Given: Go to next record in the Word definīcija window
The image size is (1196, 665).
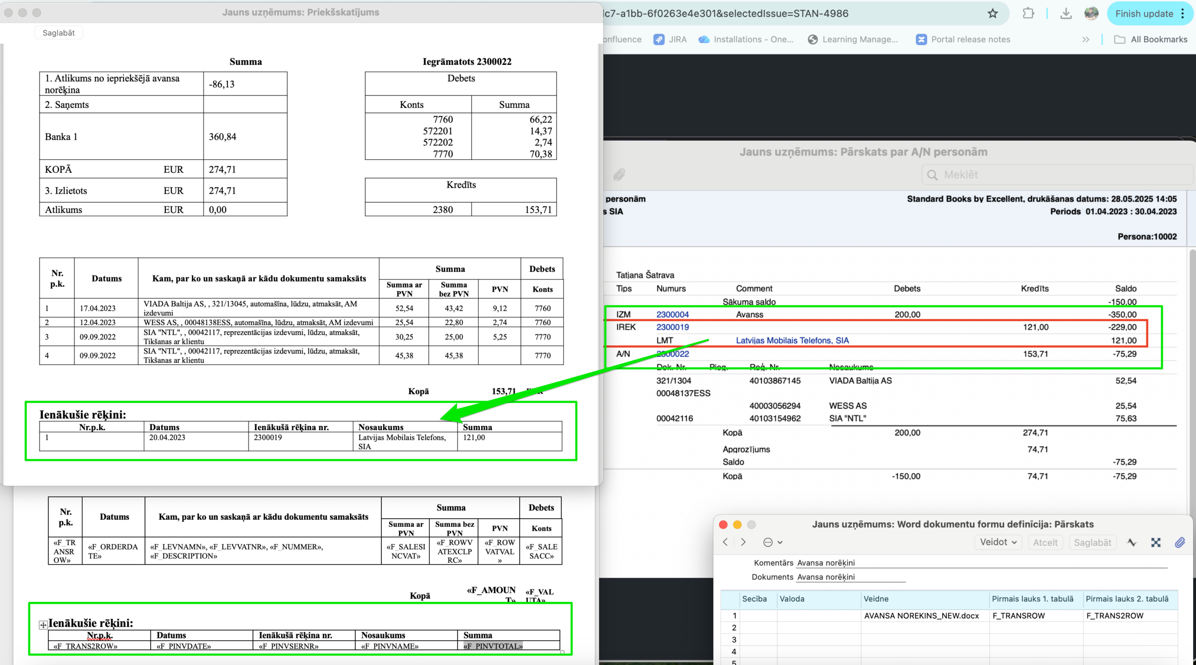Looking at the screenshot, I should [x=743, y=542].
